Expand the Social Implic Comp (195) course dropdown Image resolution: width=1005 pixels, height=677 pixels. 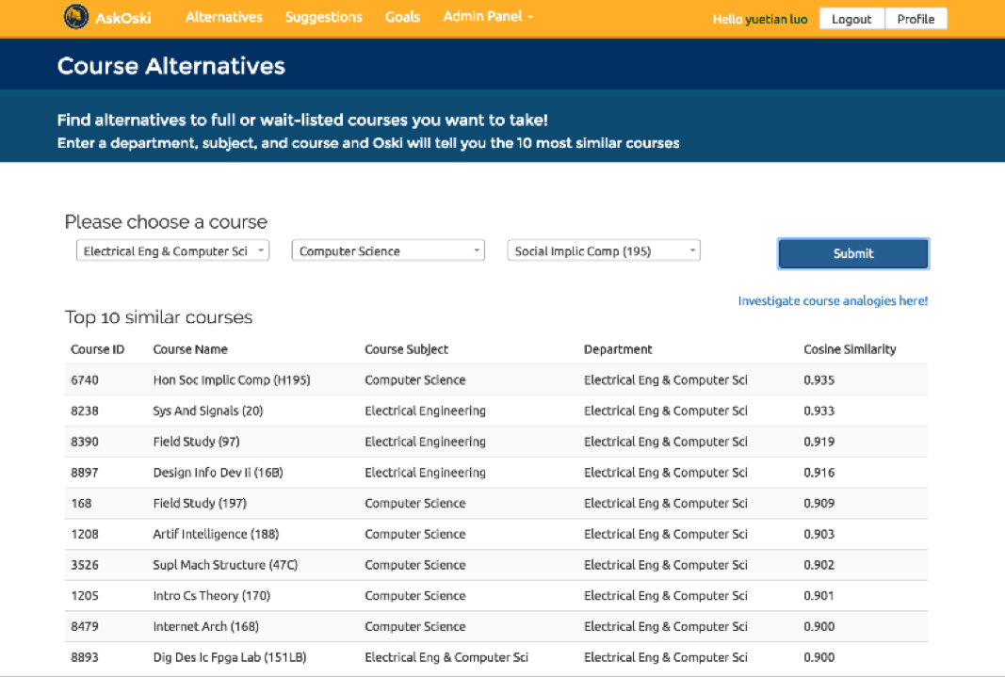604,251
